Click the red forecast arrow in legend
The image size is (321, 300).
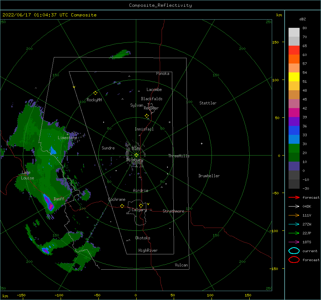[x=294, y=197]
